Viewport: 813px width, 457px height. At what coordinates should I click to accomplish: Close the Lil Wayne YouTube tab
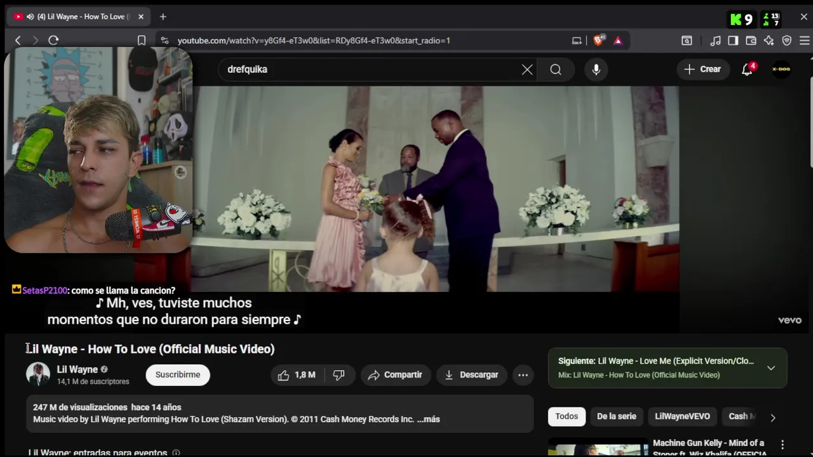click(x=141, y=17)
